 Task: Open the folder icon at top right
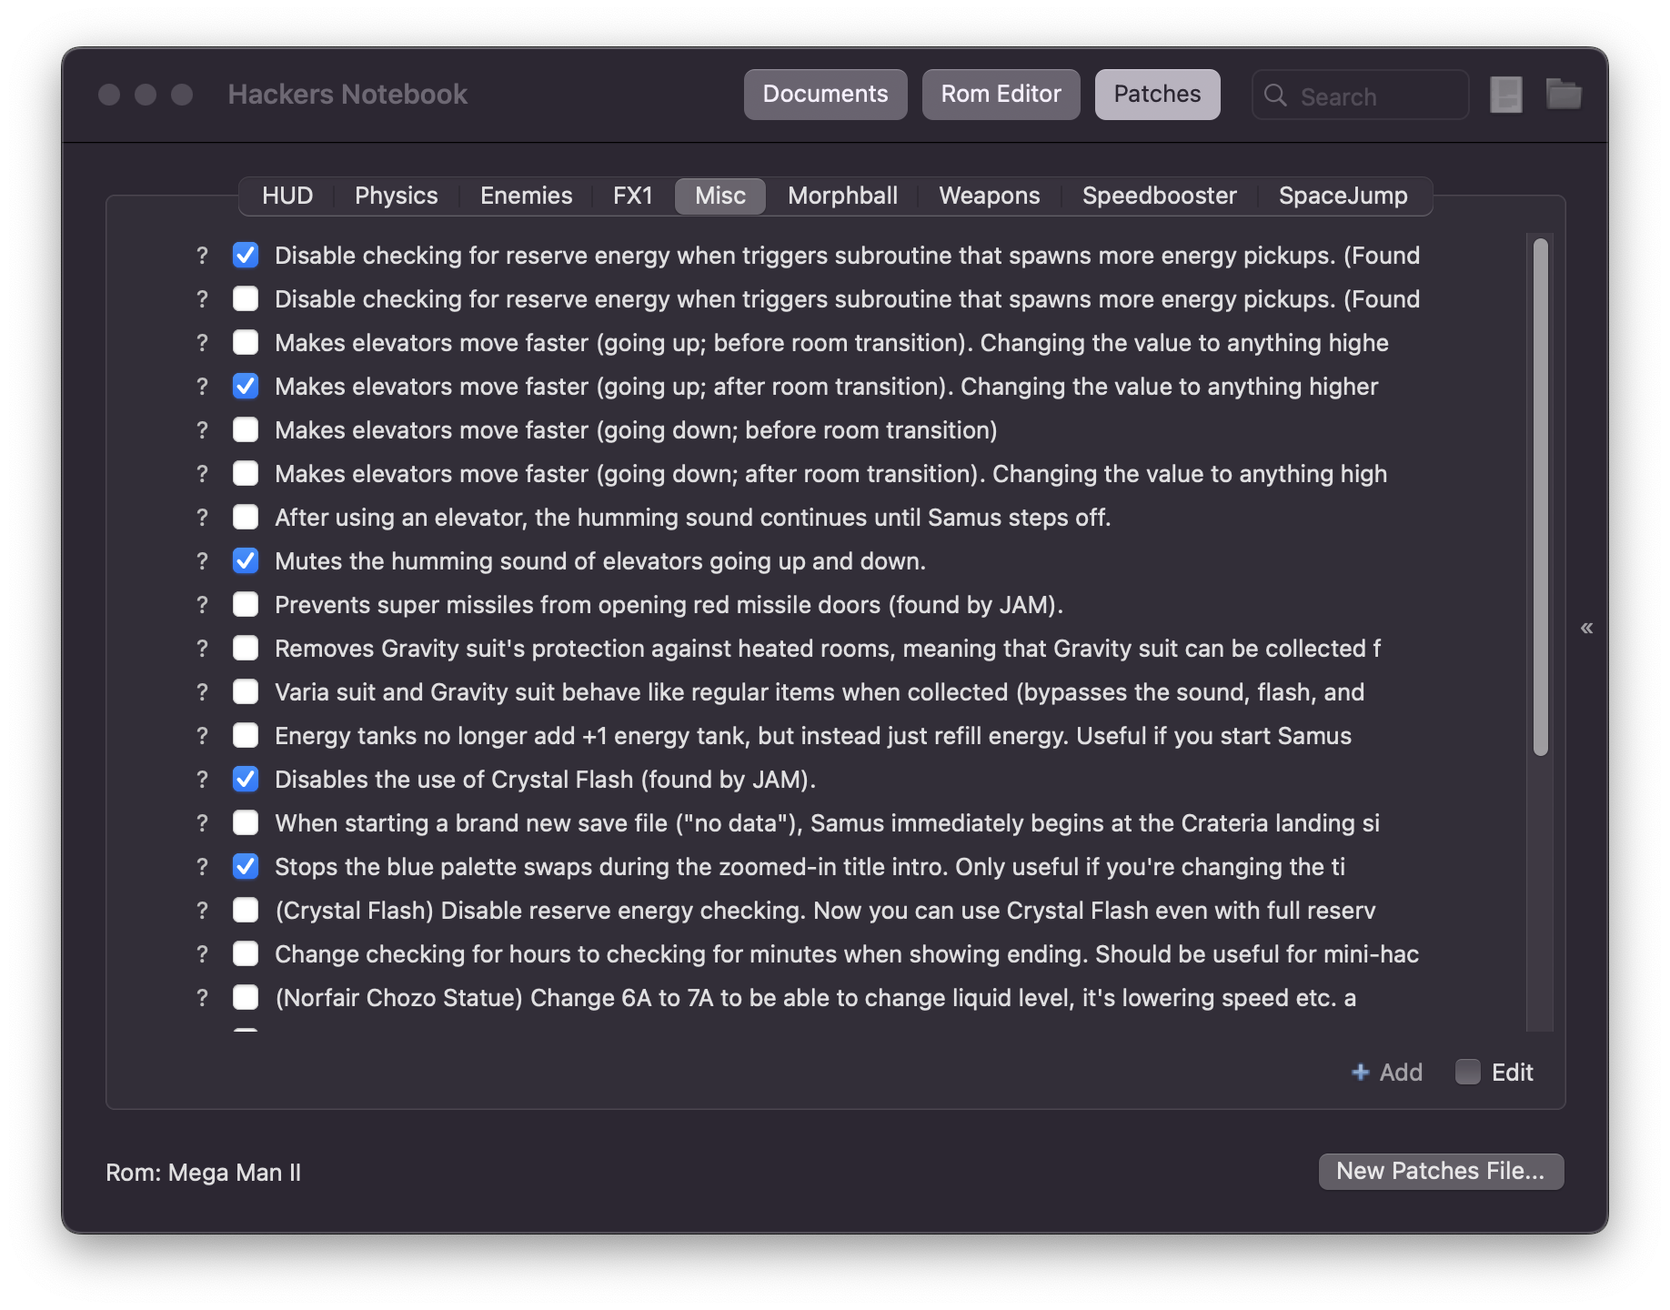coord(1565,94)
